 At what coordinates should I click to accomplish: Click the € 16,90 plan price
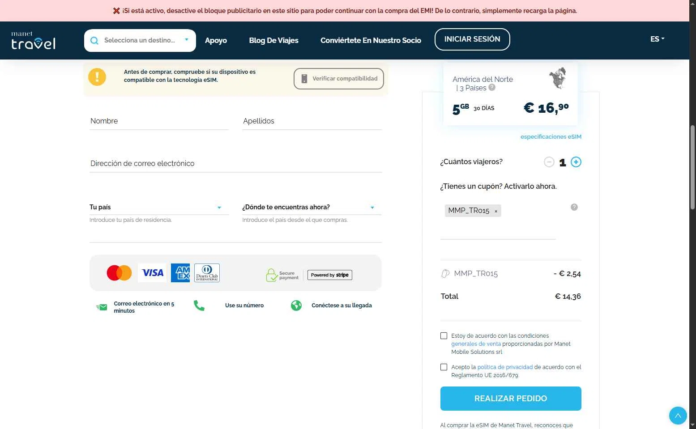click(x=546, y=108)
